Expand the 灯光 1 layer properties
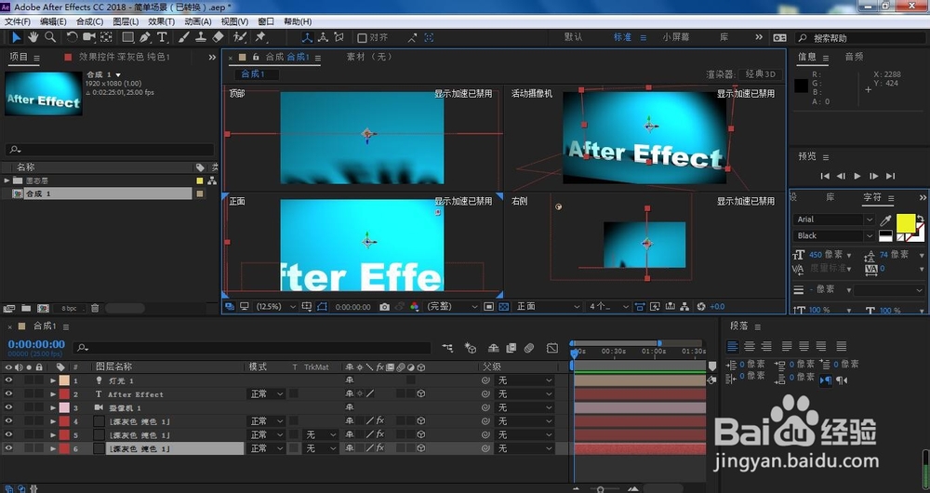Viewport: 930px width, 493px height. click(53, 380)
